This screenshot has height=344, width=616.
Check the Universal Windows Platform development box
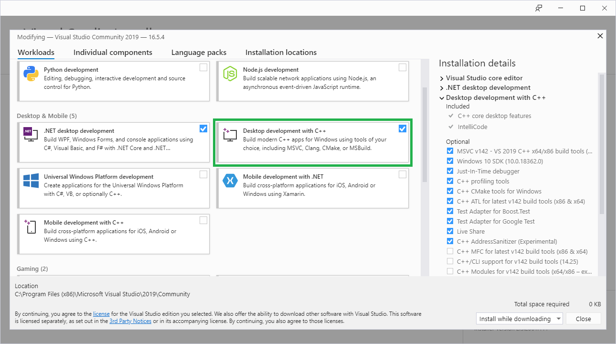pos(203,174)
